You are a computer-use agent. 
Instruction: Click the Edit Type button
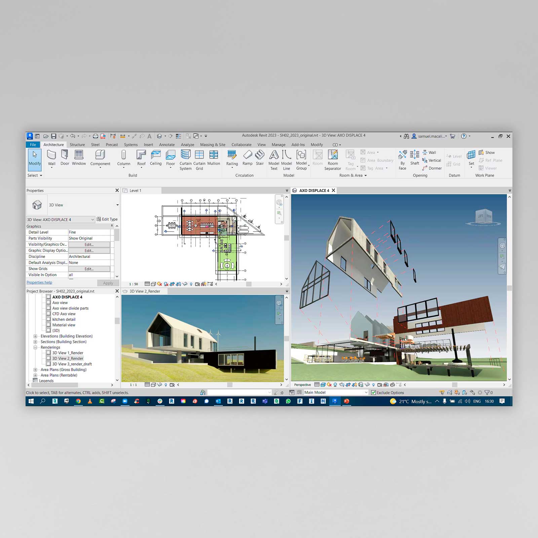pyautogui.click(x=107, y=219)
